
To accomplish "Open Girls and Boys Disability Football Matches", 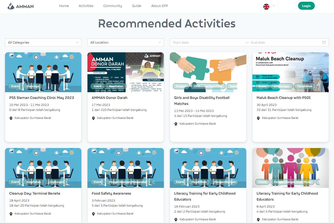I will click(202, 101).
